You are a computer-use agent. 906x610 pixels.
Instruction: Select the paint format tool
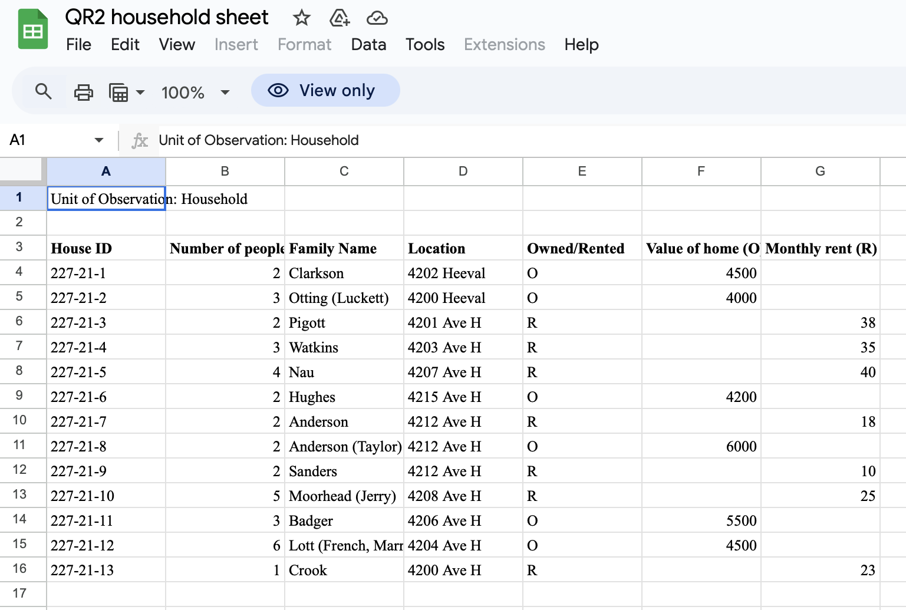coord(118,92)
